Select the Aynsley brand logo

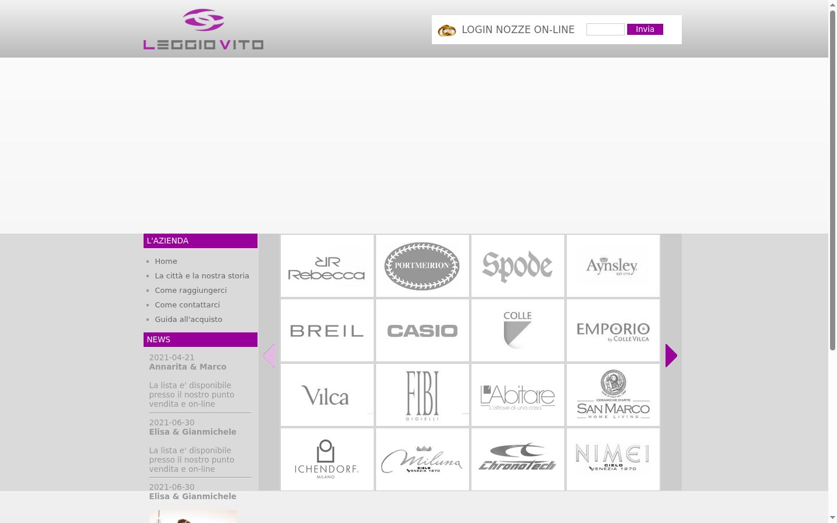(x=613, y=266)
